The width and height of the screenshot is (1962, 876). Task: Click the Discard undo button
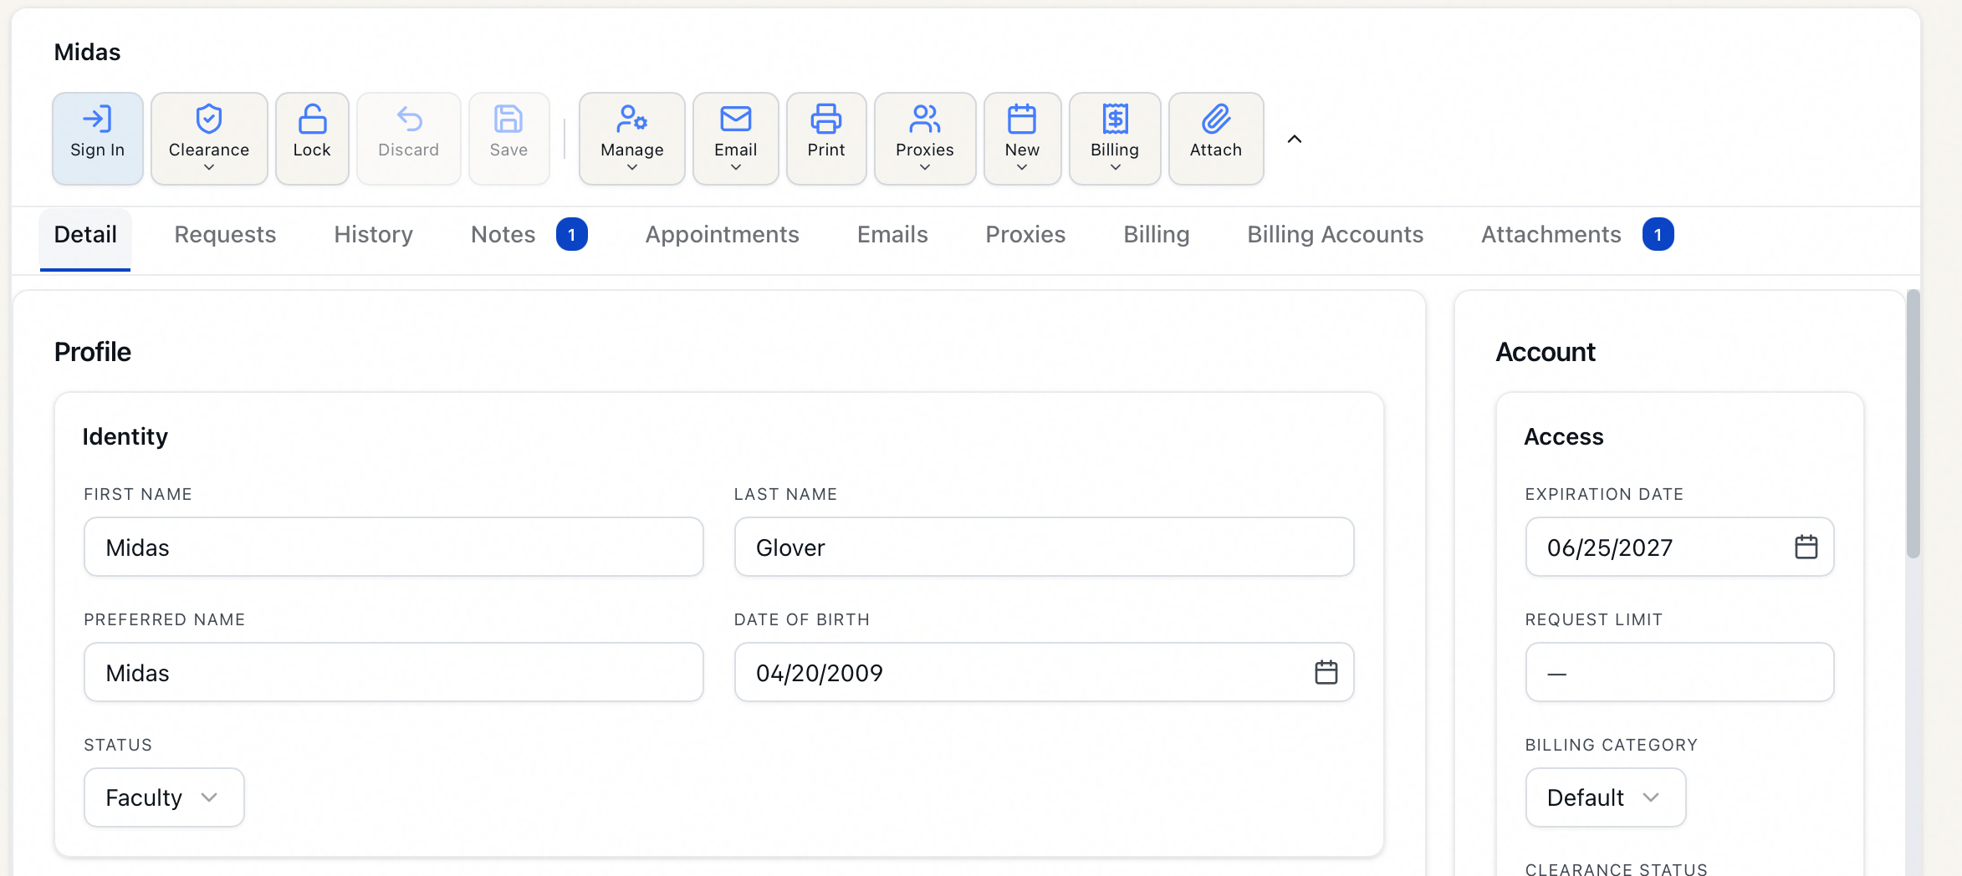(408, 138)
